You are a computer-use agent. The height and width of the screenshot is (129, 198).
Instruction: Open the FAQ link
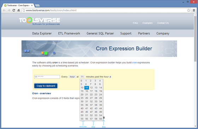click(x=135, y=23)
